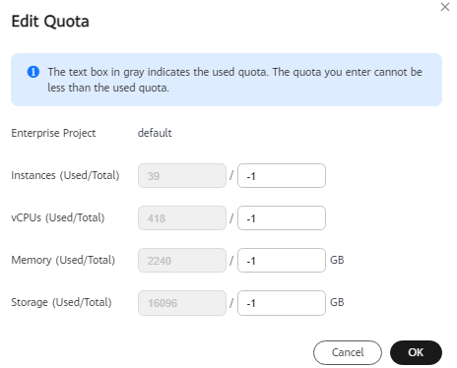Screen dimensions: 457x368
Task: Click the Instances (Used/Total) label
Action: coord(65,175)
